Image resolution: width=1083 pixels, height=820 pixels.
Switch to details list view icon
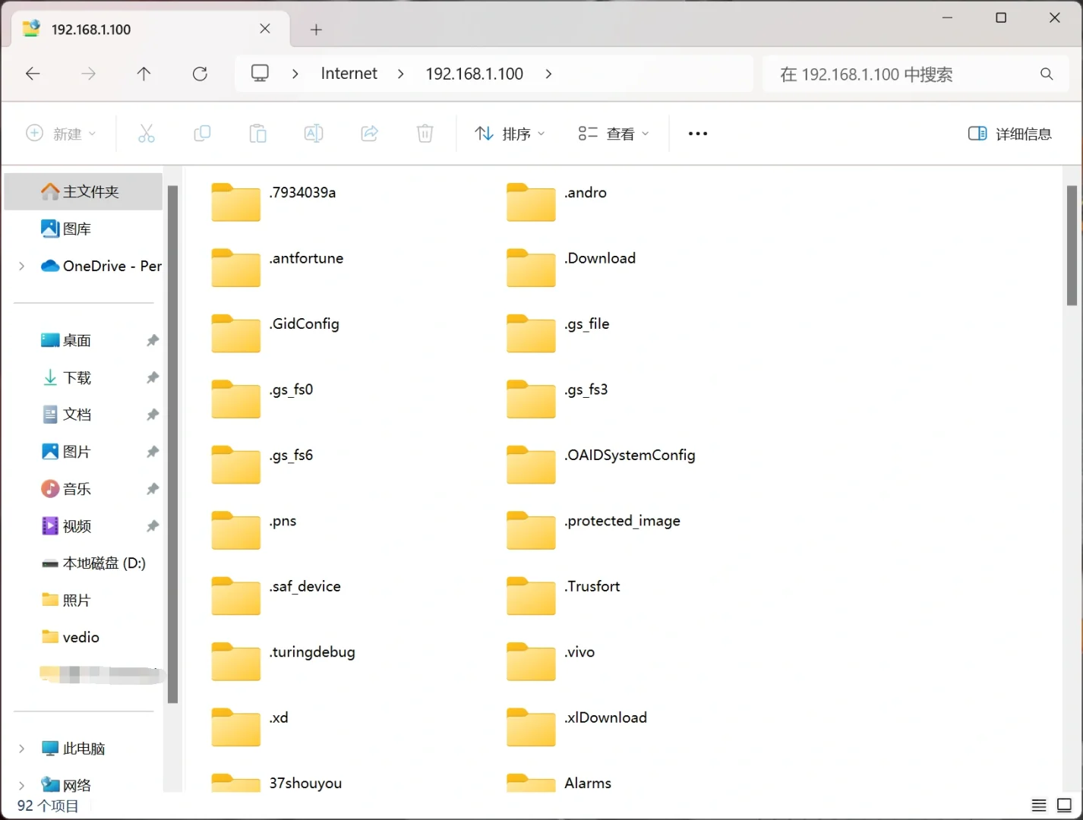(x=1039, y=805)
